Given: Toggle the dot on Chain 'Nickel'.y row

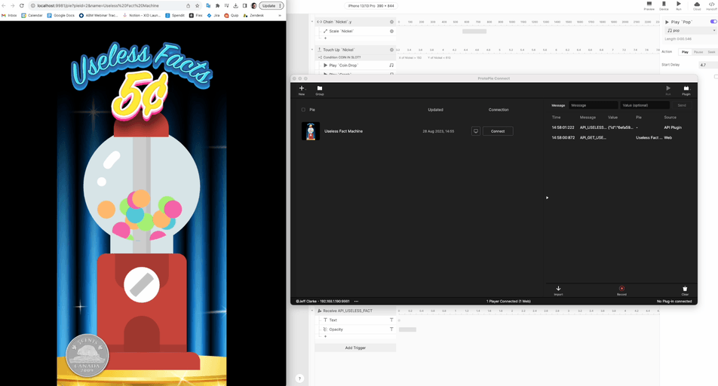Looking at the screenshot, I should click(x=391, y=22).
